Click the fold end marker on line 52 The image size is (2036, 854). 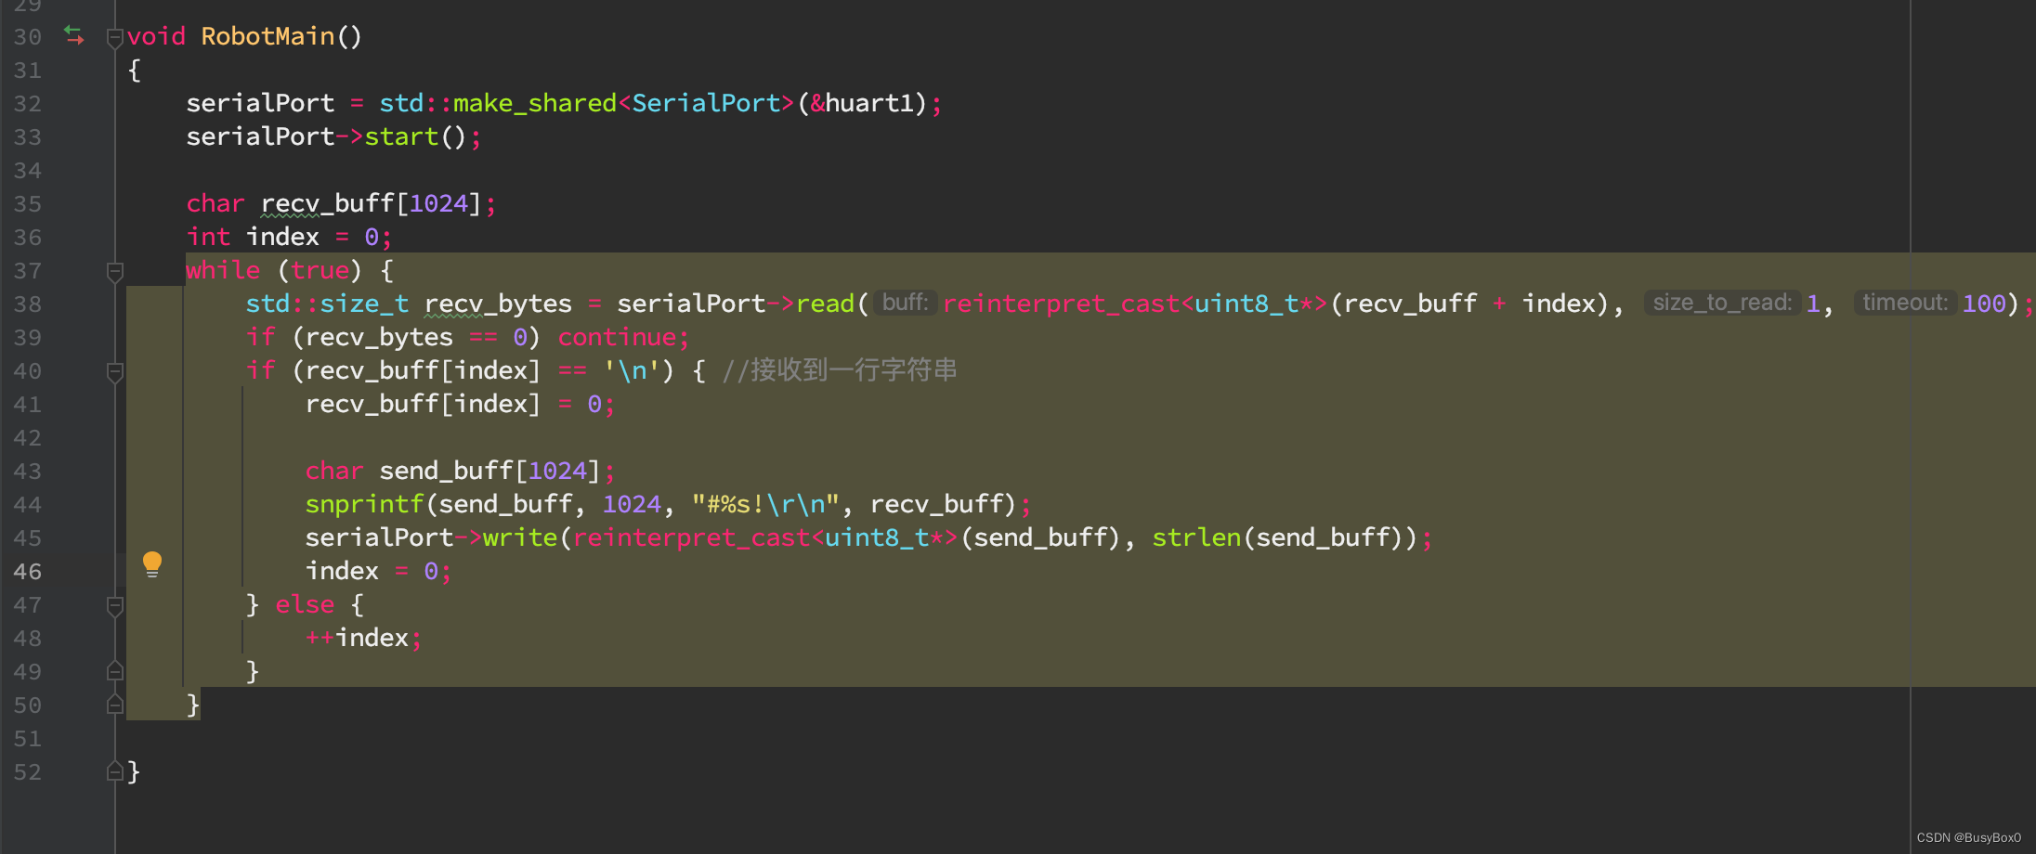pos(114,770)
